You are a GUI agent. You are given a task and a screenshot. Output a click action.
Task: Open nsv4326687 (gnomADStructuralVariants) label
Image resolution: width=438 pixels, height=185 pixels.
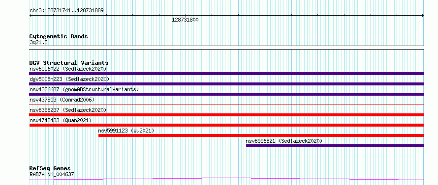[x=84, y=89]
